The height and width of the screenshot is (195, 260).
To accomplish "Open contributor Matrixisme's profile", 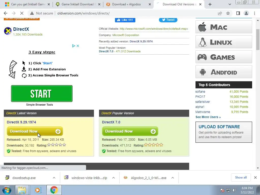I will pos(203,112).
